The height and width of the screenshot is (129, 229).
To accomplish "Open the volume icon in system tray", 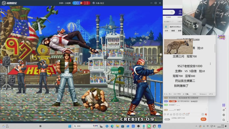I will pos(214,126).
